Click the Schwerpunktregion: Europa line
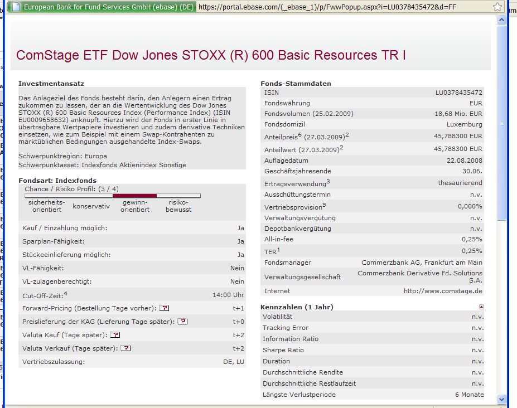This screenshot has width=517, height=408. [62, 156]
